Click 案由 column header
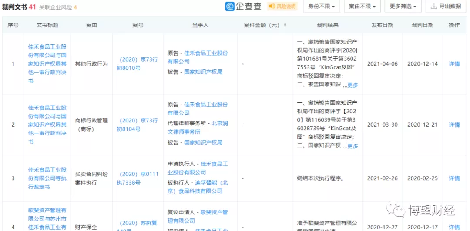Image resolution: width=470 pixels, height=231 pixels. (x=91, y=26)
